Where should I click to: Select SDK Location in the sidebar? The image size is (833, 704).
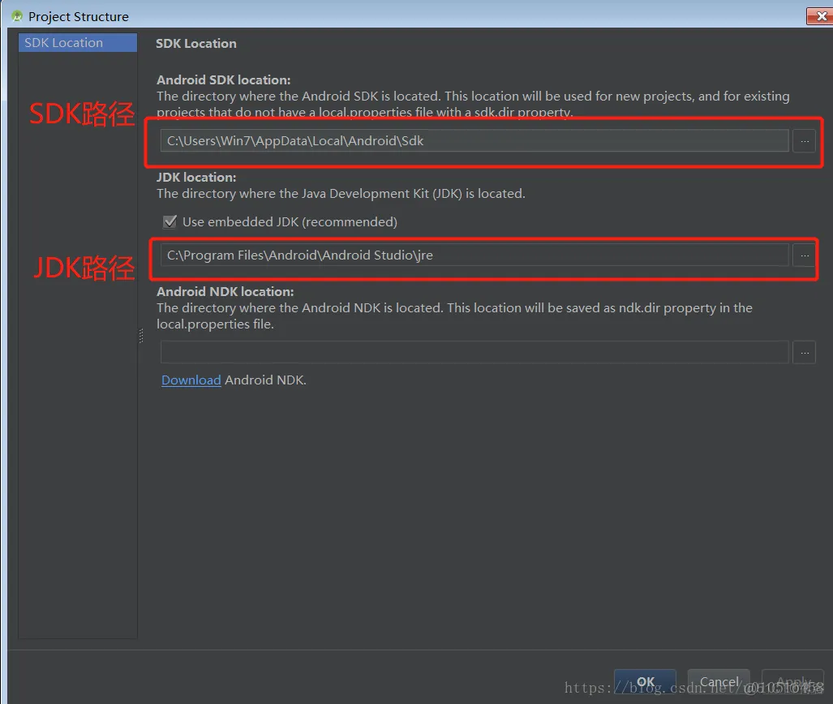point(78,42)
